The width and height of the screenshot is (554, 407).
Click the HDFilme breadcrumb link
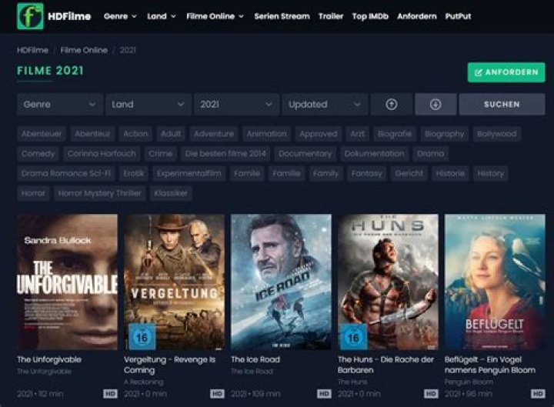(x=32, y=50)
